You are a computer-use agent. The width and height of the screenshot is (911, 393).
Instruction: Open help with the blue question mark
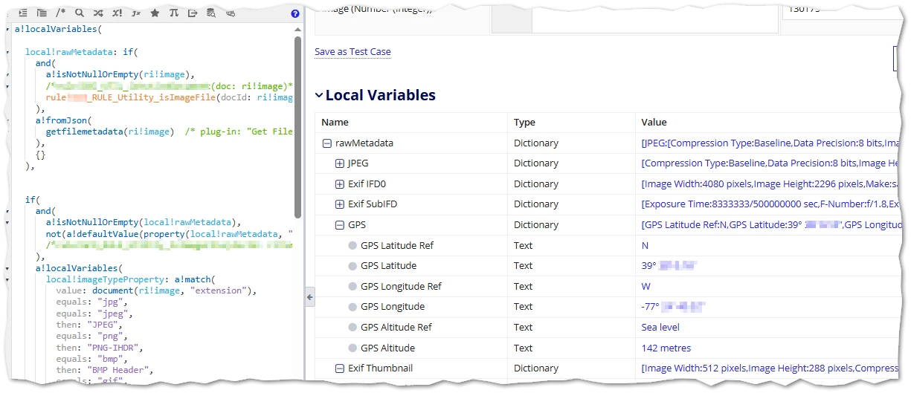click(x=295, y=13)
